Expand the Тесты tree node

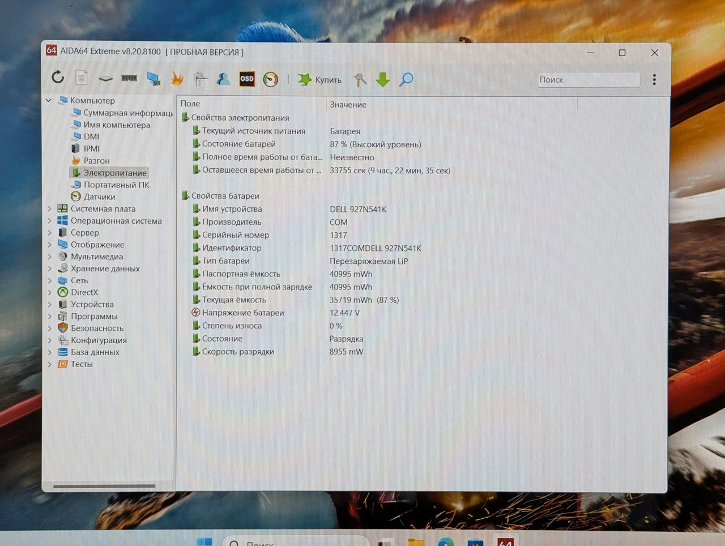50,364
